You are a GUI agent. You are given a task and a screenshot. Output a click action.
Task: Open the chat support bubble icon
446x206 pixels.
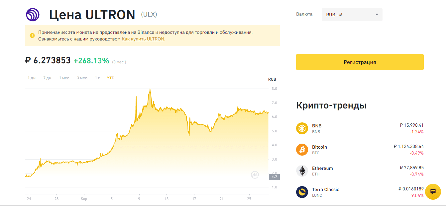tap(433, 192)
